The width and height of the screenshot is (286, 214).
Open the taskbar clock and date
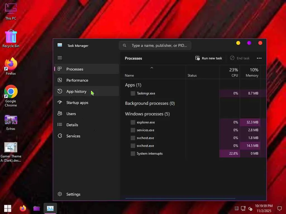(x=264, y=208)
